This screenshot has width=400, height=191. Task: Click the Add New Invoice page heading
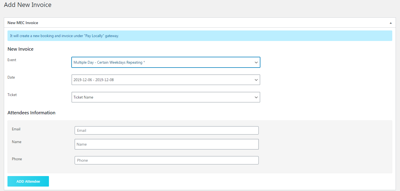tap(28, 5)
